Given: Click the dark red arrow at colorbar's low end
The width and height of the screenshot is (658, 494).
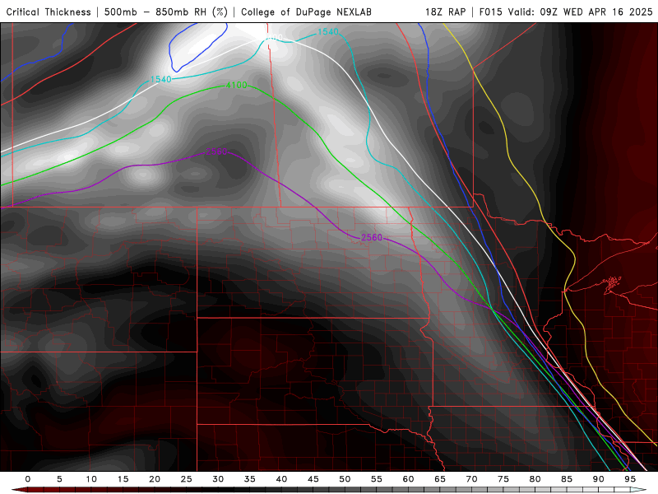Looking at the screenshot, I should (x=20, y=490).
